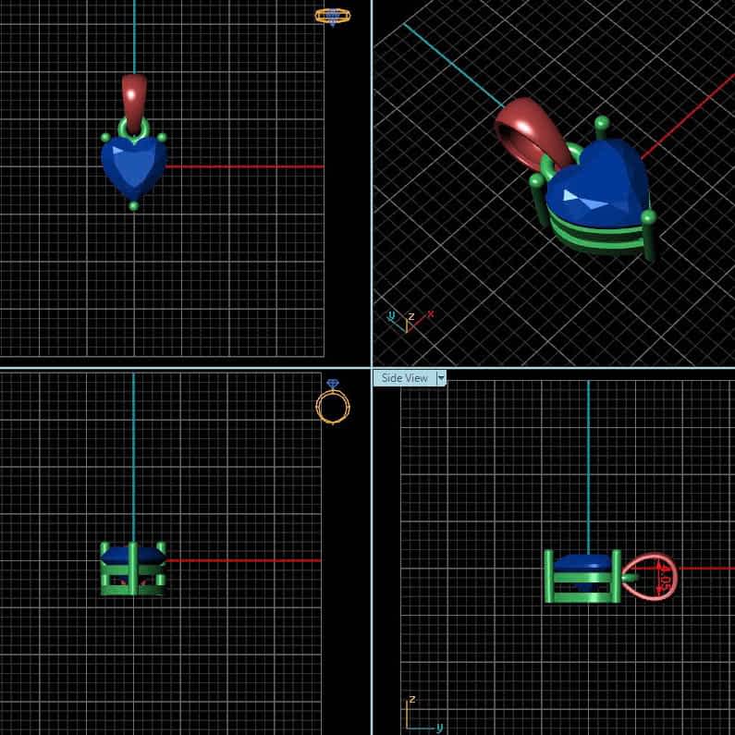Click the top-view ring icon in upper-left viewport

332,16
